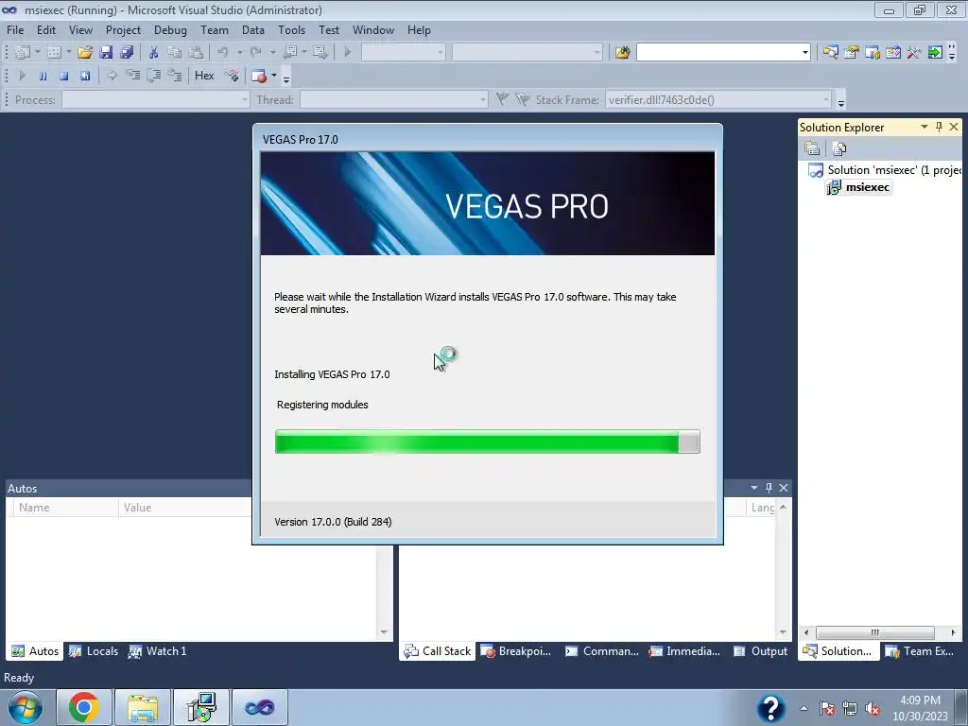Click the Add New Item toolbar icon
This screenshot has width=968, height=726.
coord(54,53)
